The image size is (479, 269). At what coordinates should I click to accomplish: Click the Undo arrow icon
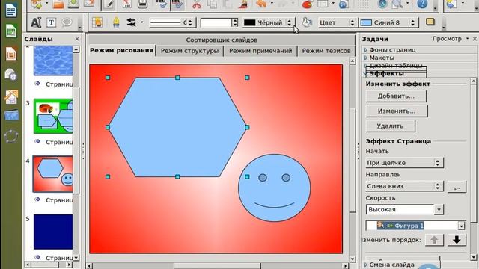pyautogui.click(x=261, y=4)
